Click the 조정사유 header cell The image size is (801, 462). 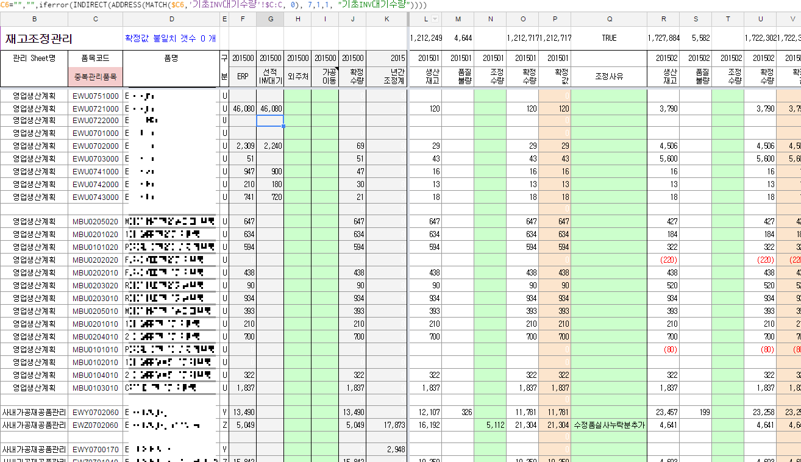click(609, 77)
